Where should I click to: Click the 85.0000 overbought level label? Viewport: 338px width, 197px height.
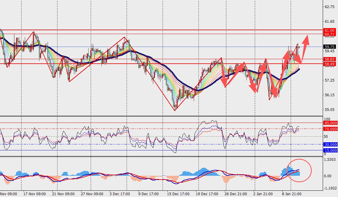tap(331, 123)
